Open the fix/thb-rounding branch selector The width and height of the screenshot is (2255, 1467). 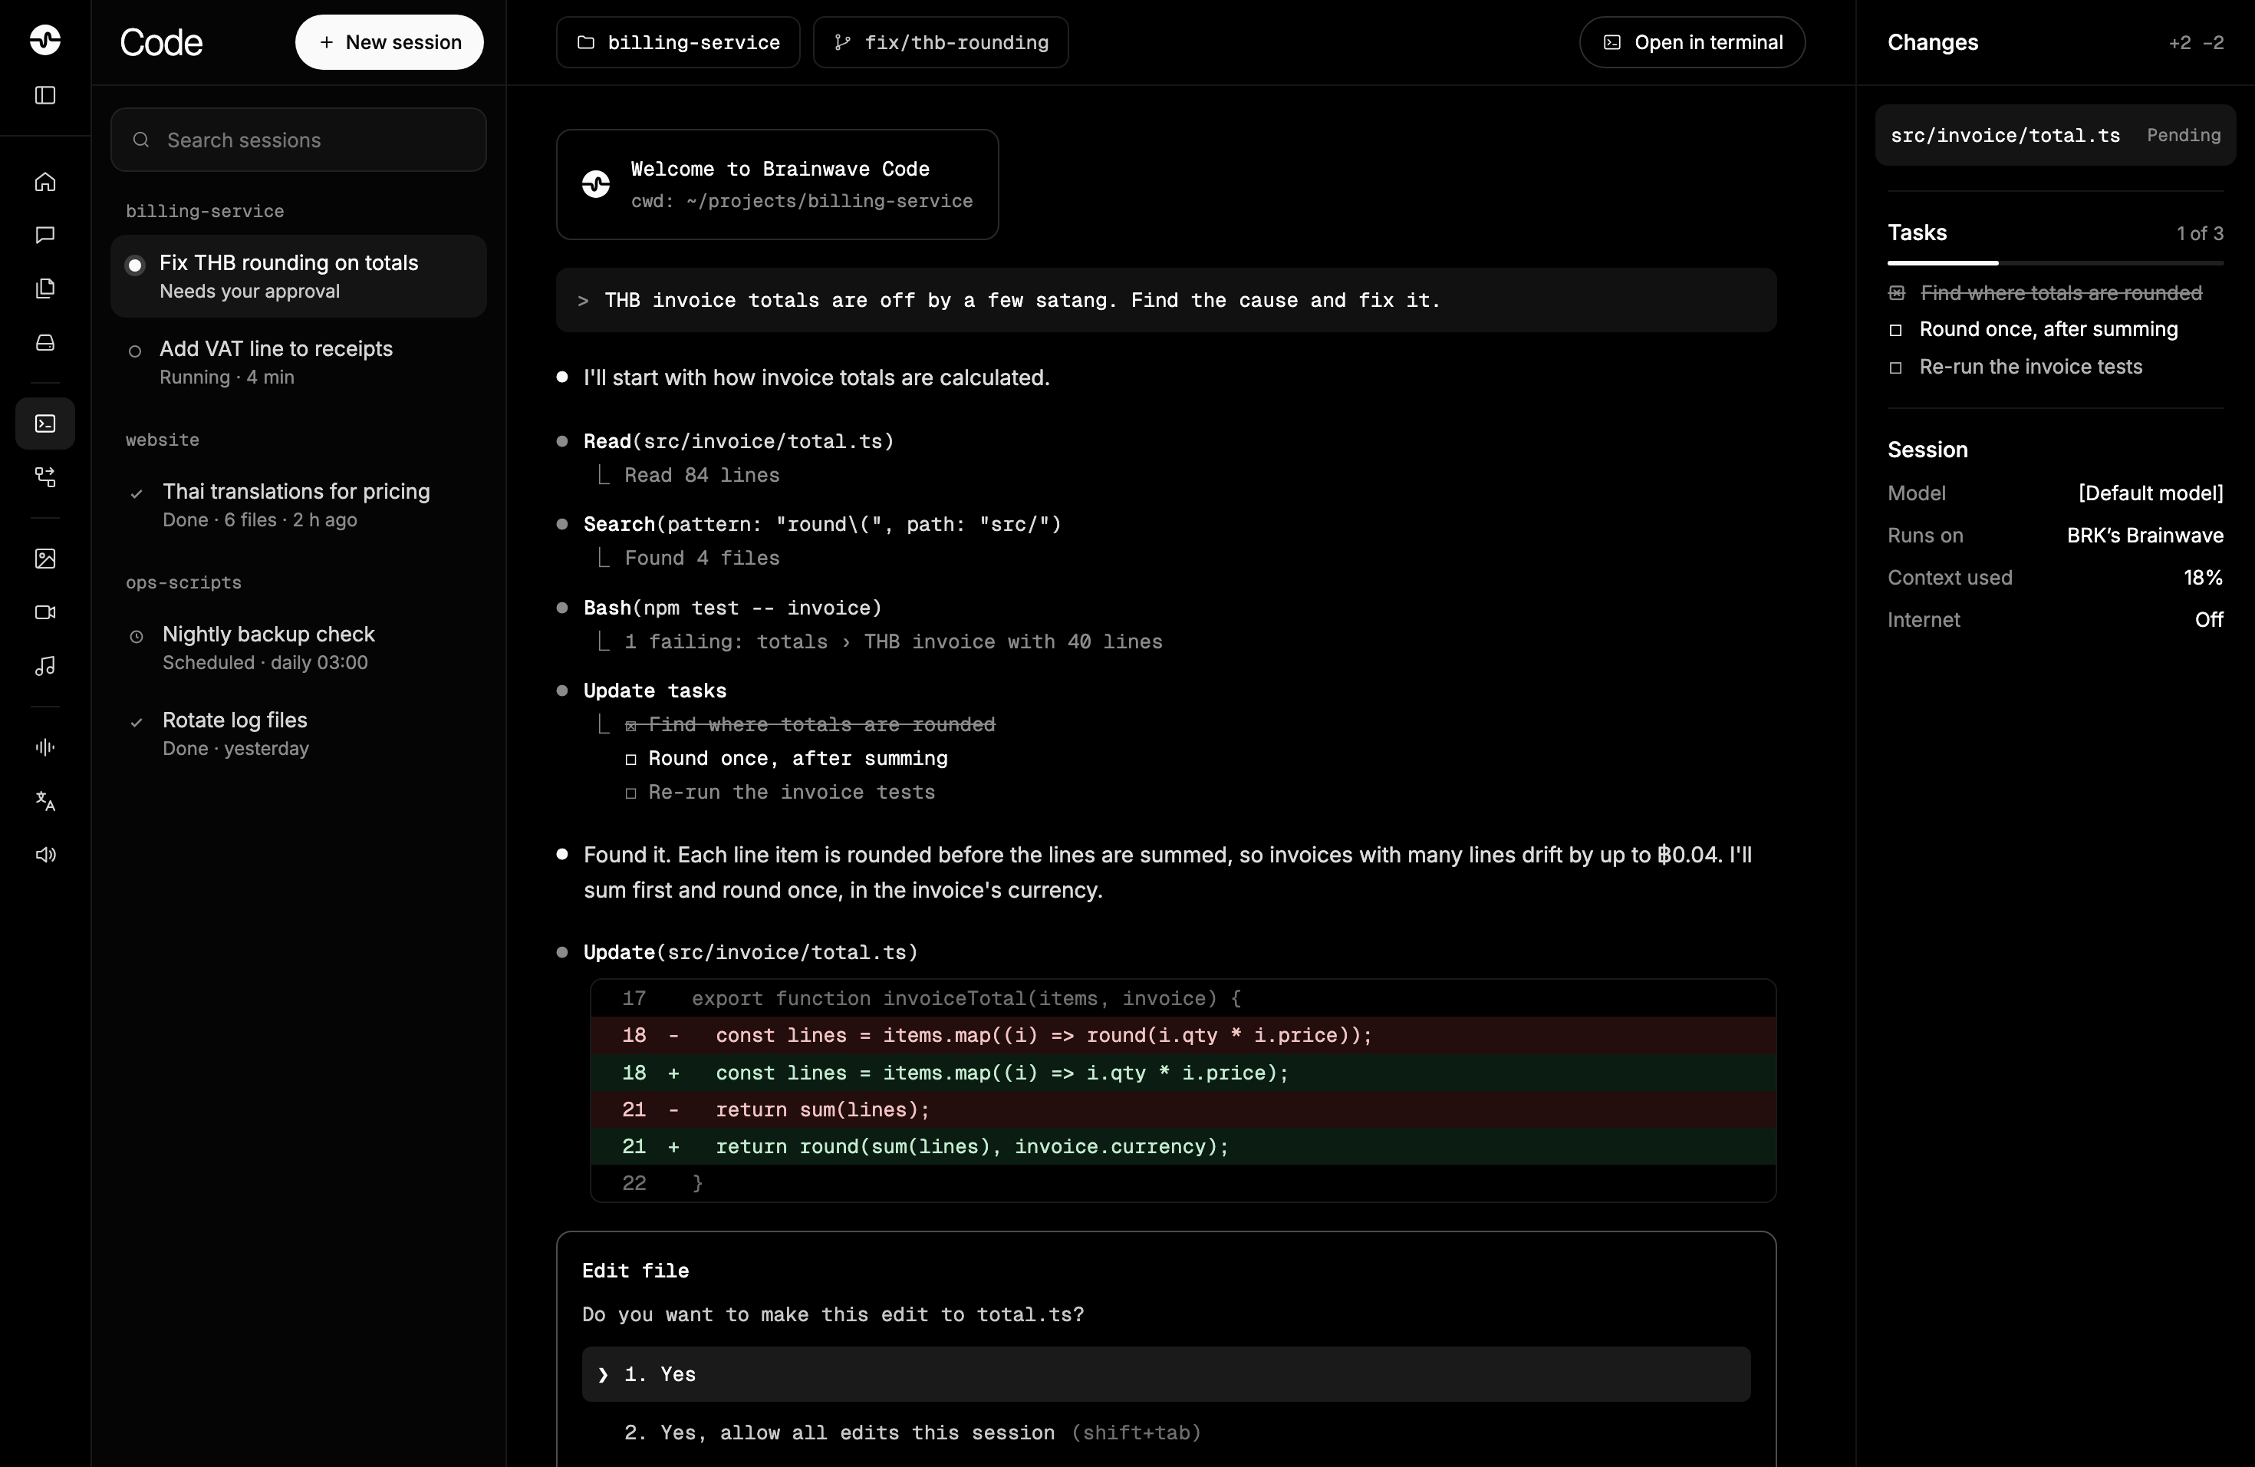tap(941, 43)
